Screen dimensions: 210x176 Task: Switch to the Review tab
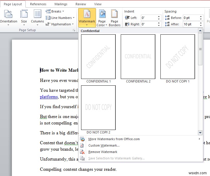click(81, 4)
